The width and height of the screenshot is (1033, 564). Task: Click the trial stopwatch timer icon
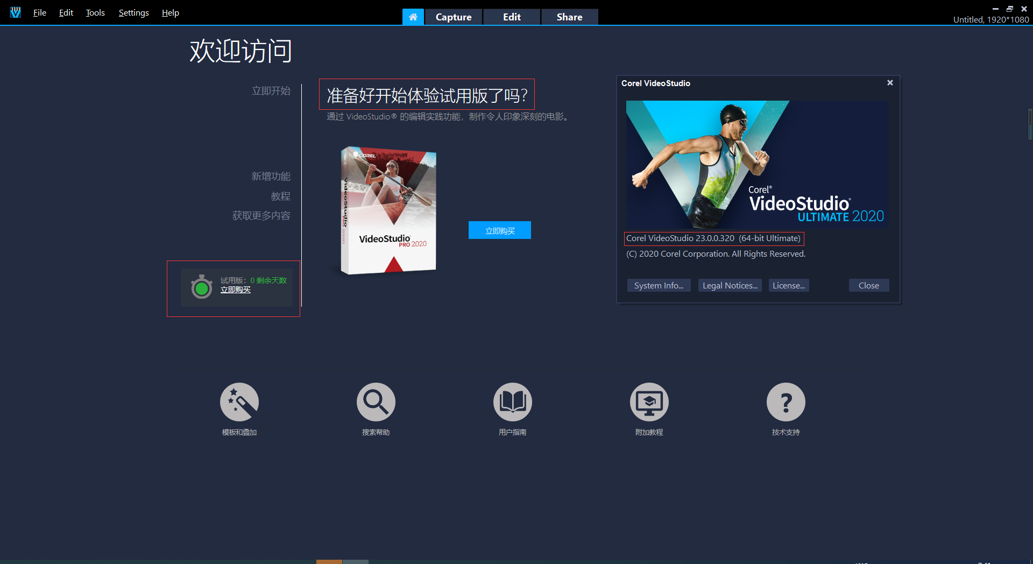coord(202,287)
